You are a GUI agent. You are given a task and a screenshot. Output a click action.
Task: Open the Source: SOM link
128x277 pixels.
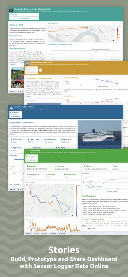(31, 100)
